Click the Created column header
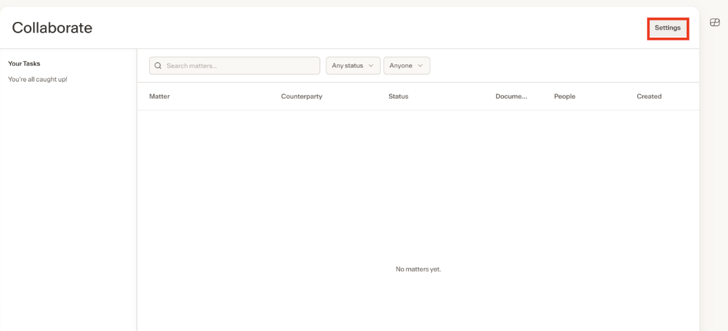Viewport: 728px width, 331px height. tap(649, 97)
